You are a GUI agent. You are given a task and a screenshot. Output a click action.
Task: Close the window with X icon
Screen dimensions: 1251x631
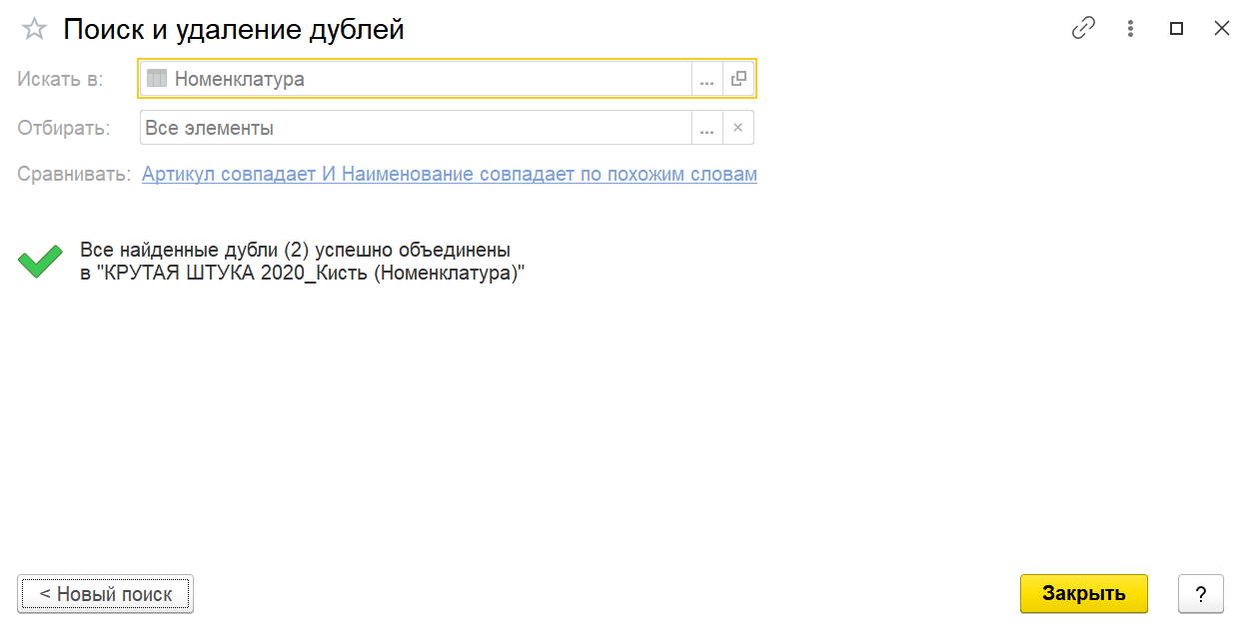click(x=1221, y=29)
